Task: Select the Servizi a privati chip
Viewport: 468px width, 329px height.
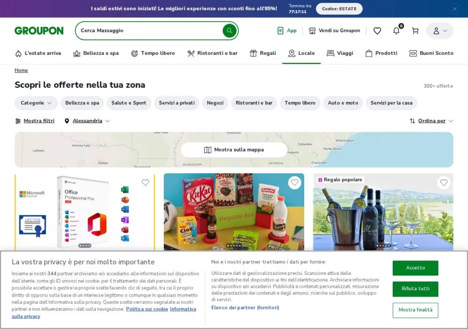Action: pyautogui.click(x=177, y=103)
